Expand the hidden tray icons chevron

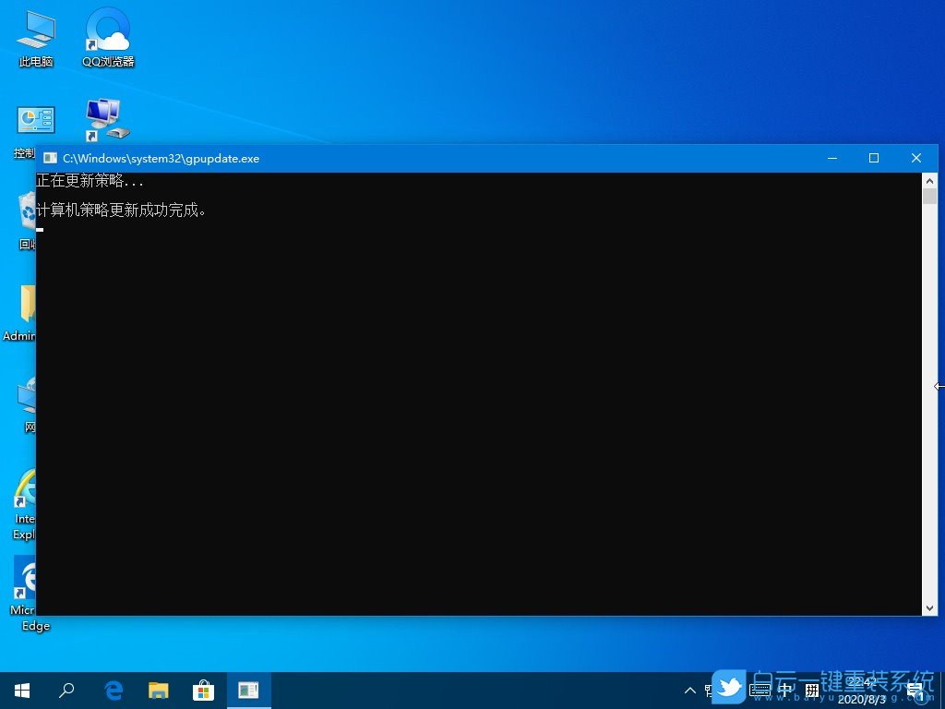[690, 690]
